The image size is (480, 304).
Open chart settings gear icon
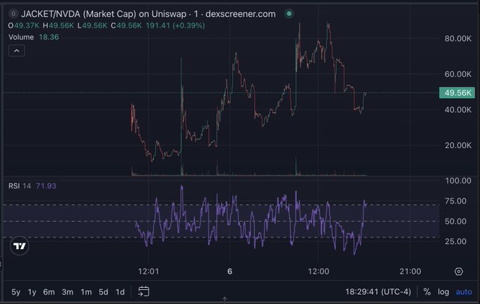pos(459,272)
